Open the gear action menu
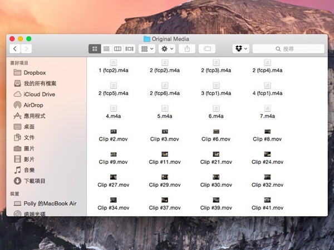Image resolution: width=334 pixels, height=250 pixels. click(x=167, y=49)
